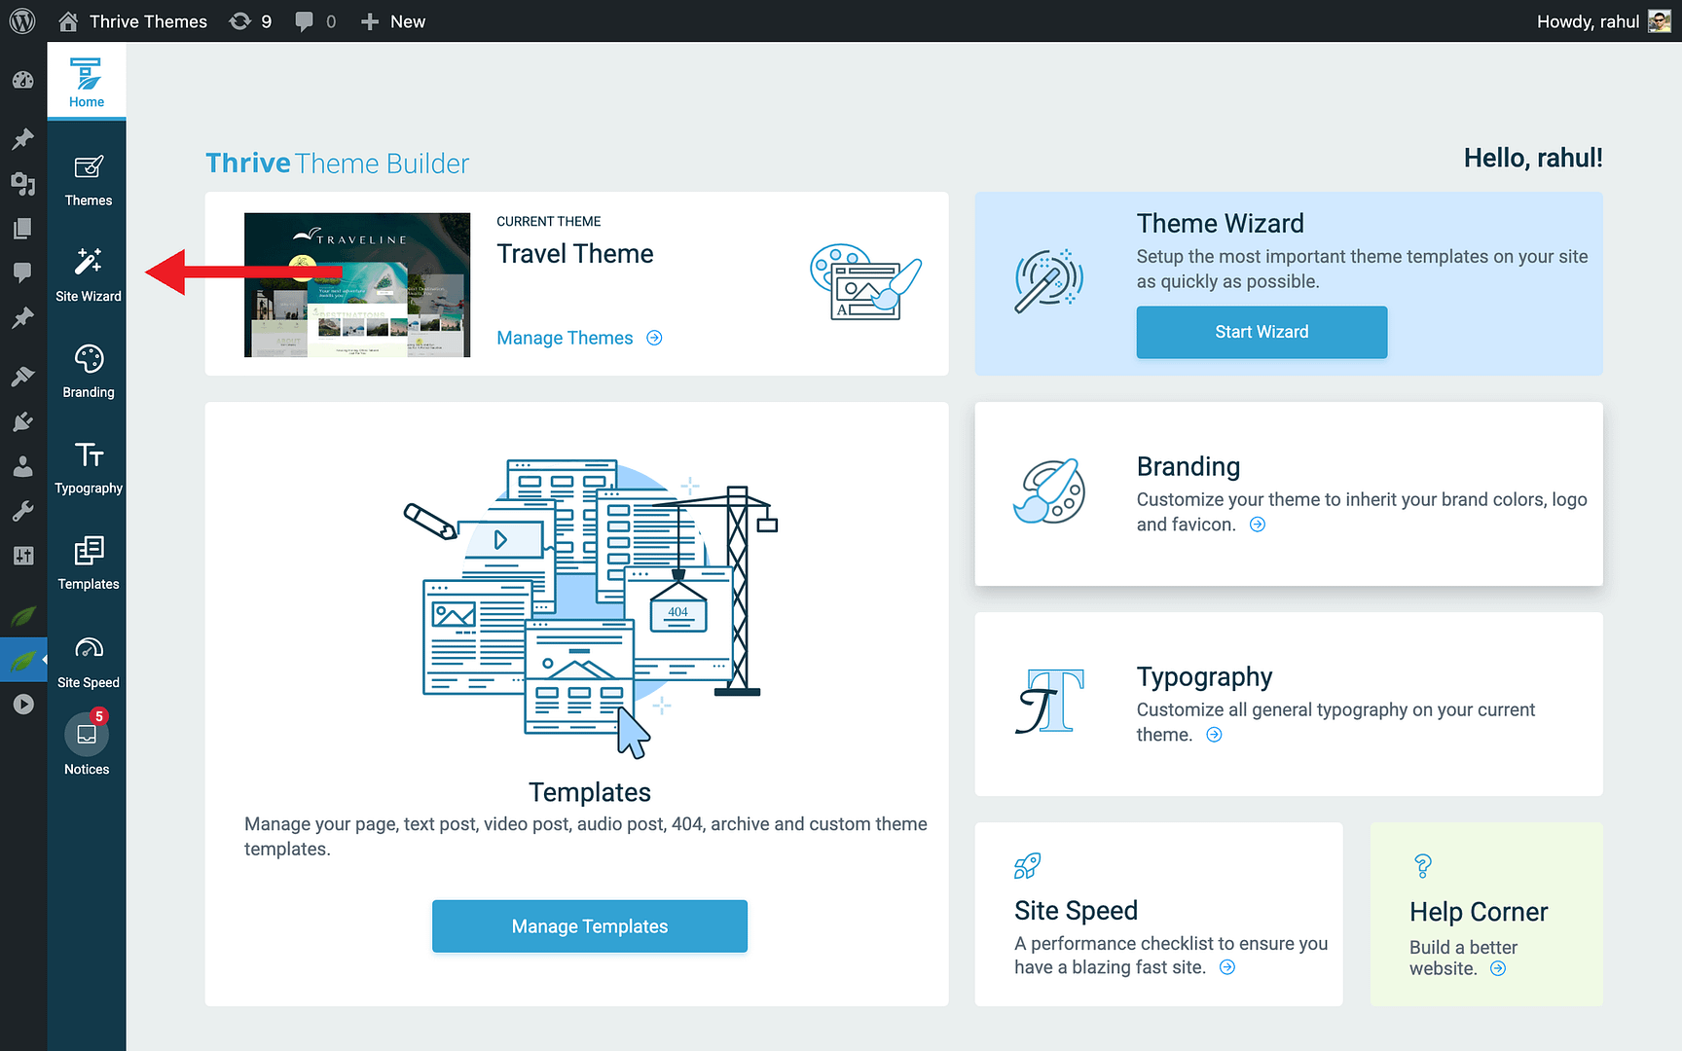Open Help Corner's Build a better website arrow

pos(1497,968)
